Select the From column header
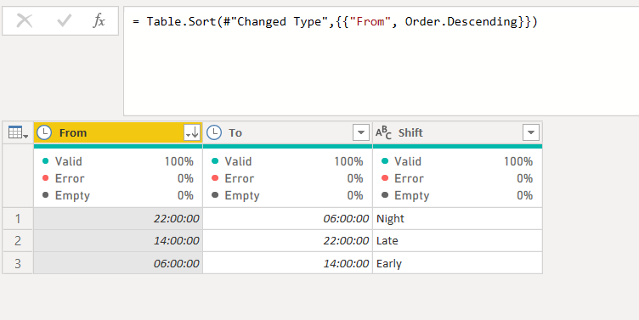 [118, 132]
